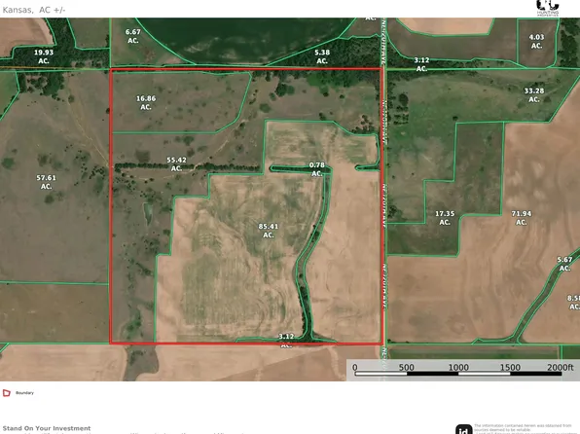580x434 pixels.
Task: Click the '3.12 AC.' label overlapping red boundary line
Action: click(286, 341)
